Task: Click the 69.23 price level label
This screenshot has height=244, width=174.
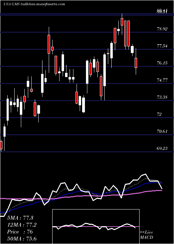Action: tap(163, 148)
